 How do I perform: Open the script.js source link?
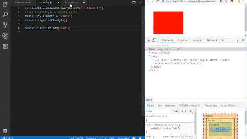tap(179, 63)
